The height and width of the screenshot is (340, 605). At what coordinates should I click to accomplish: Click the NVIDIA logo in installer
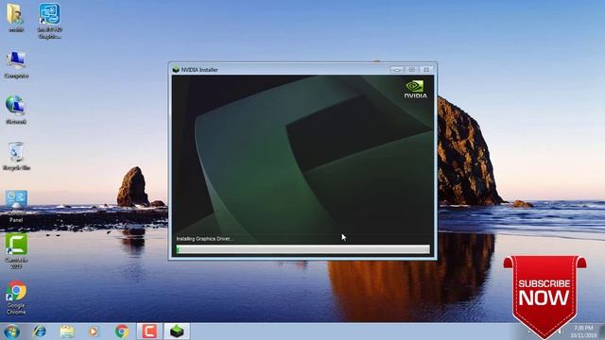pyautogui.click(x=416, y=89)
